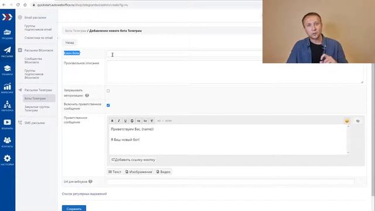This screenshot has width=375, height=211.
Task: Open Email рассылки menu item
Action: point(35,18)
